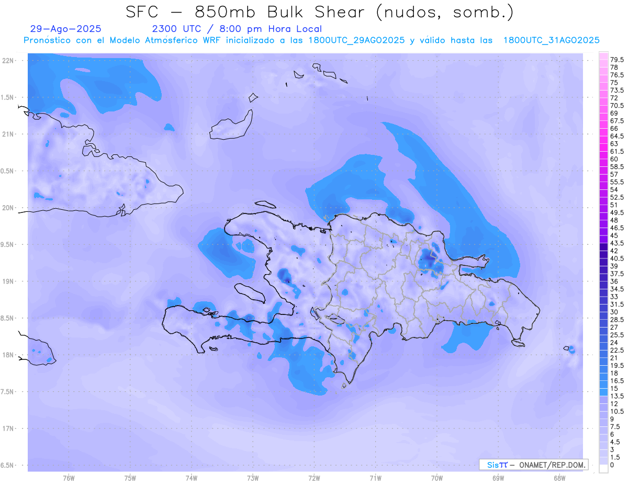Click the '8.5N' latitude label
This screenshot has width=628, height=485.
(x=7, y=318)
